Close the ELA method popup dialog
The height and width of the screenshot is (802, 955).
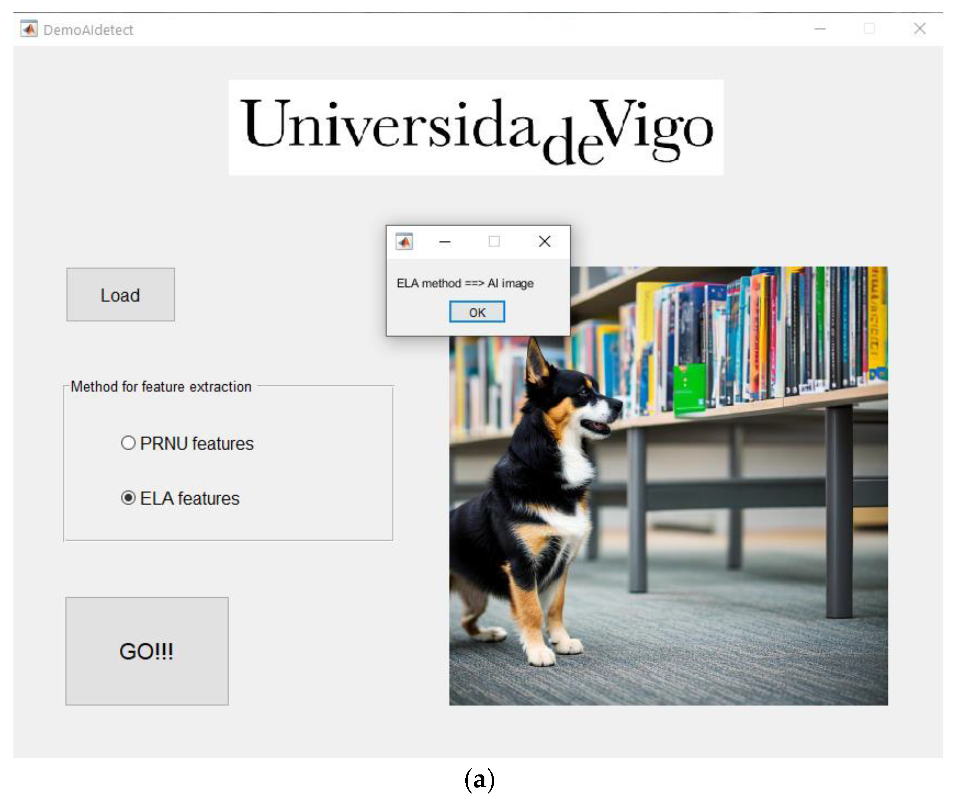[544, 242]
